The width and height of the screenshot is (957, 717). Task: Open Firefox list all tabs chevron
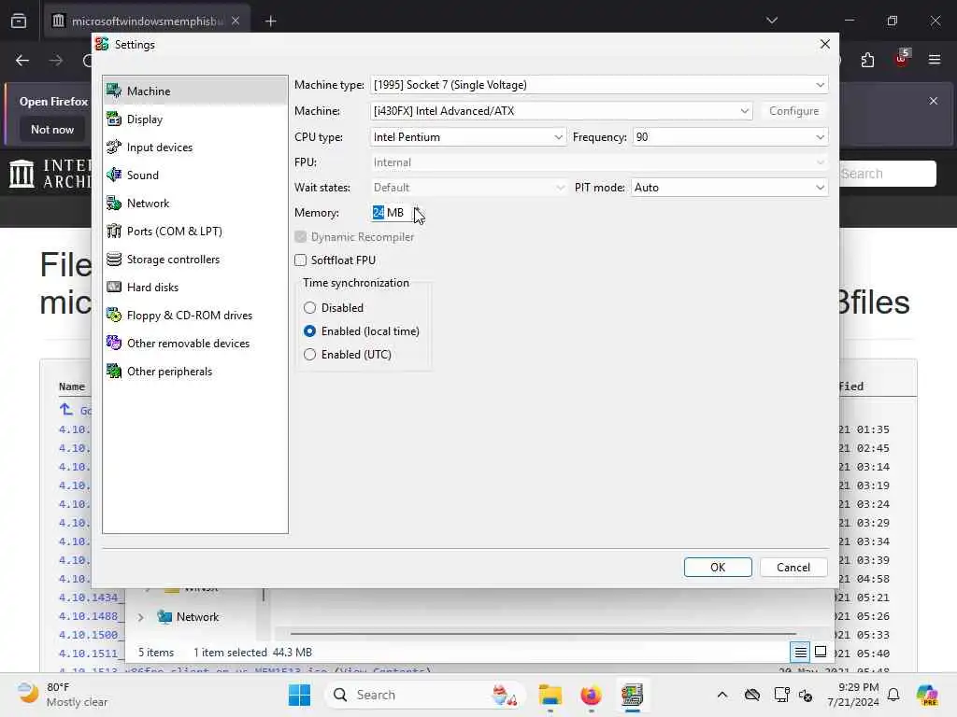click(772, 21)
